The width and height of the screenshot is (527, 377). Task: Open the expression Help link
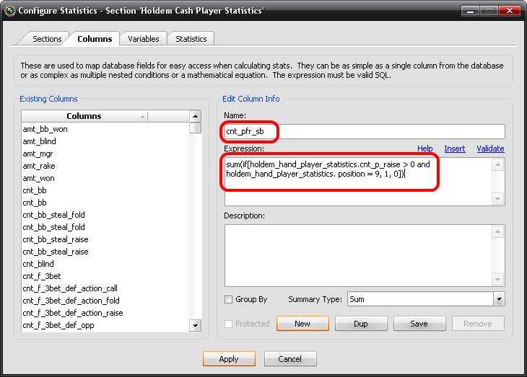(x=424, y=148)
